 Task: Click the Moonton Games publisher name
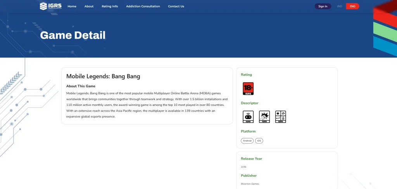pyautogui.click(x=250, y=184)
